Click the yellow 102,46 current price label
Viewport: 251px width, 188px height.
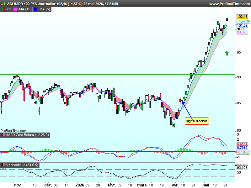coord(242,17)
